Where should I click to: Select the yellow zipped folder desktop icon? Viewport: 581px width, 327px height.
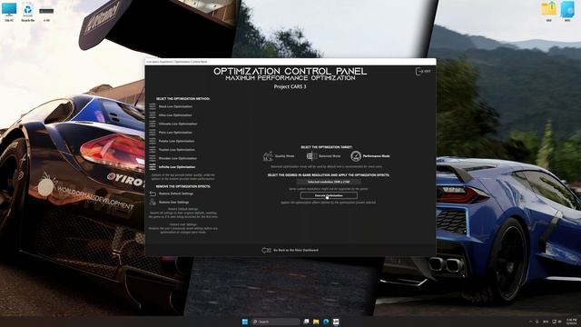pos(548,11)
